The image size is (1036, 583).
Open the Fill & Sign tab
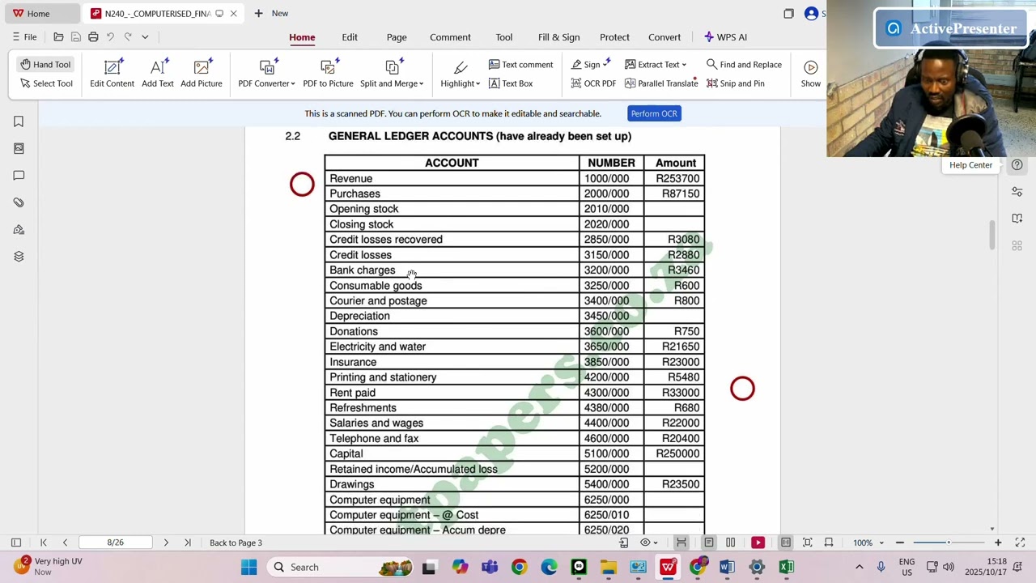(559, 37)
